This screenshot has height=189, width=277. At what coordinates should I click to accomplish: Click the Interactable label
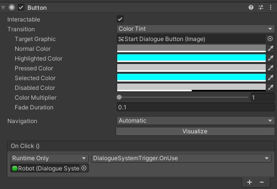point(24,20)
